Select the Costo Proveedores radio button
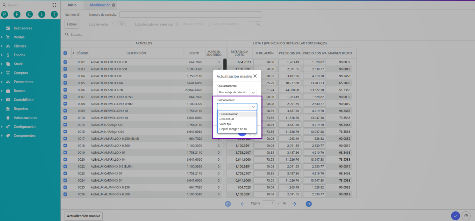This screenshot has height=221, width=475. click(209, 24)
